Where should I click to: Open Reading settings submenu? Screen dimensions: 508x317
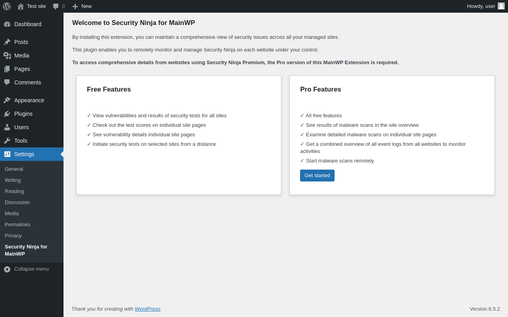tap(32, 191)
